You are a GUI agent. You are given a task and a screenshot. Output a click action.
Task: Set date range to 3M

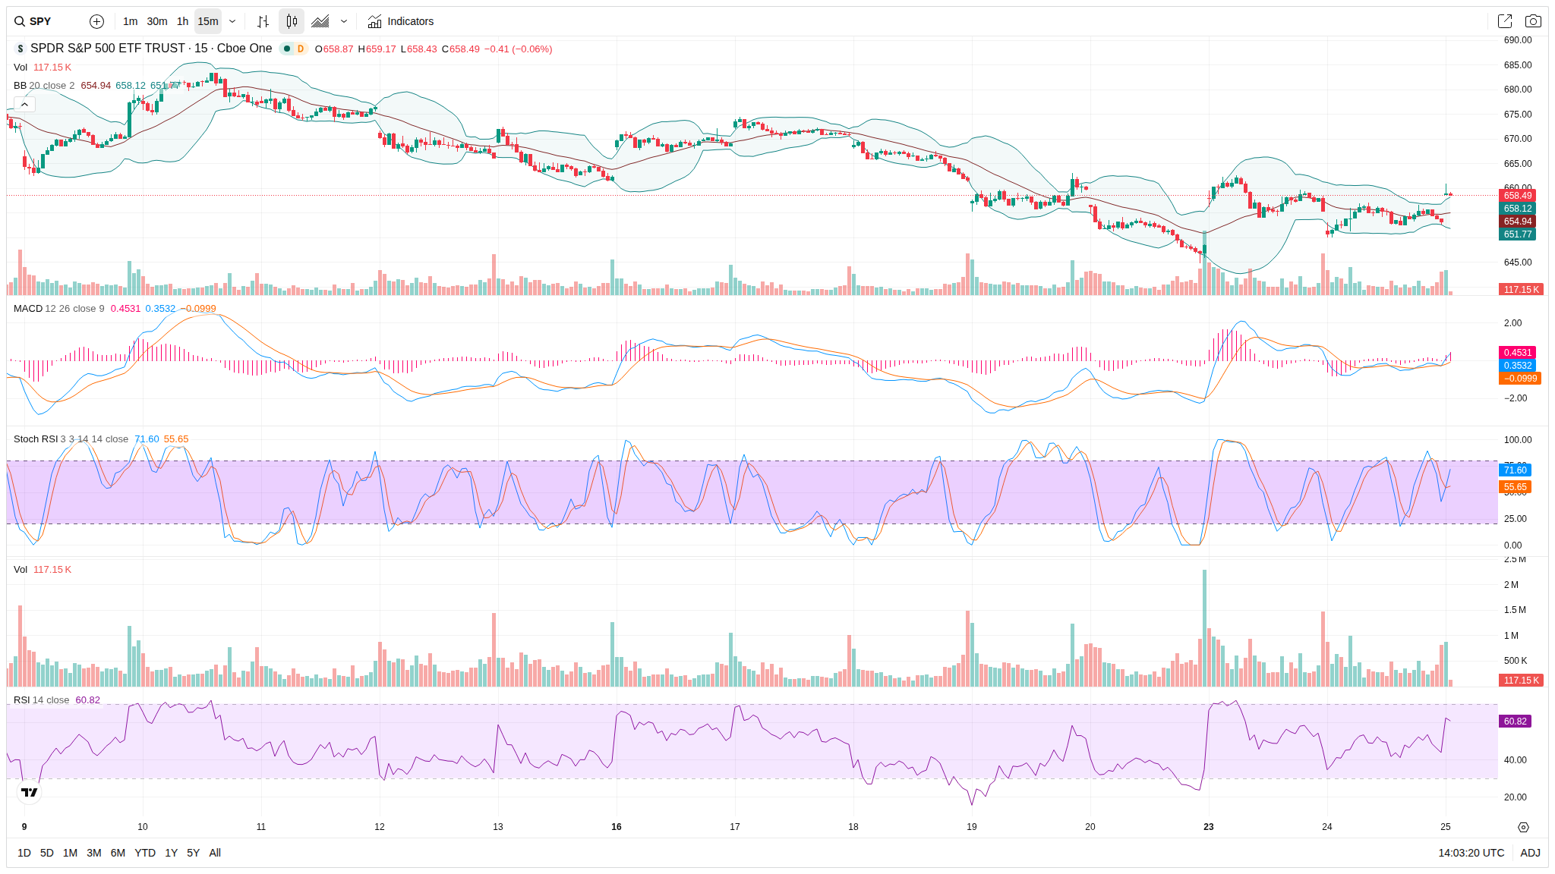(94, 853)
